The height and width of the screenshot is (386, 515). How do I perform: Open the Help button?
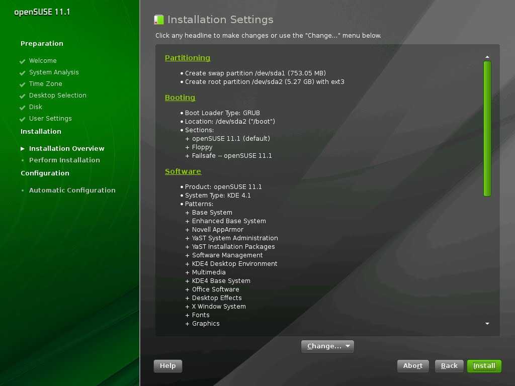pyautogui.click(x=168, y=366)
